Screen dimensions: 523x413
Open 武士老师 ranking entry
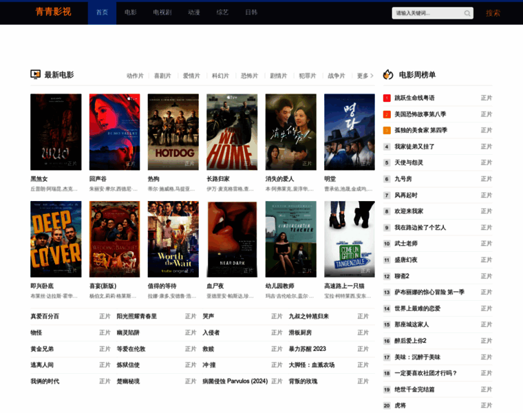pos(406,244)
